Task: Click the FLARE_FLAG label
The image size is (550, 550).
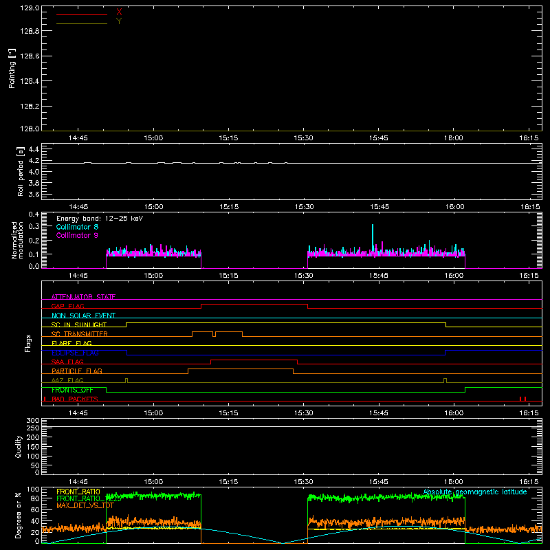Action: [x=71, y=343]
